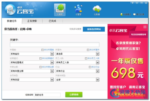Focus the 关键字 keyword input field
The height and width of the screenshot is (101, 150).
(54, 45)
